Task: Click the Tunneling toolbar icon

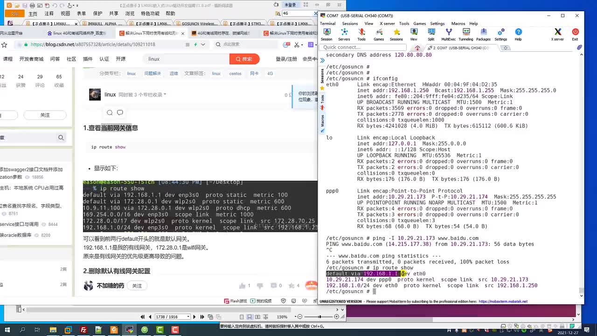Action: [x=465, y=34]
